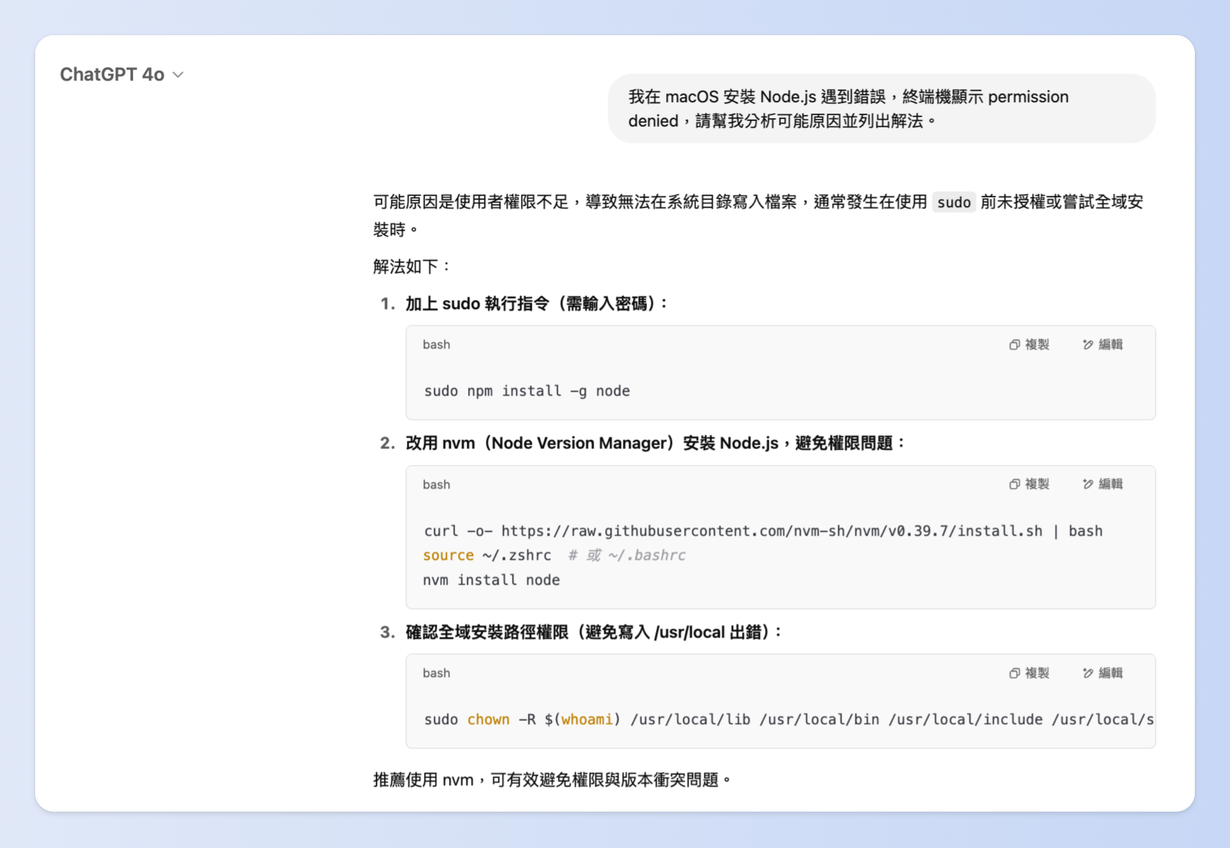Screen dimensions: 1230x848
Task: Click the user message about macOS Node.js error
Action: point(882,108)
